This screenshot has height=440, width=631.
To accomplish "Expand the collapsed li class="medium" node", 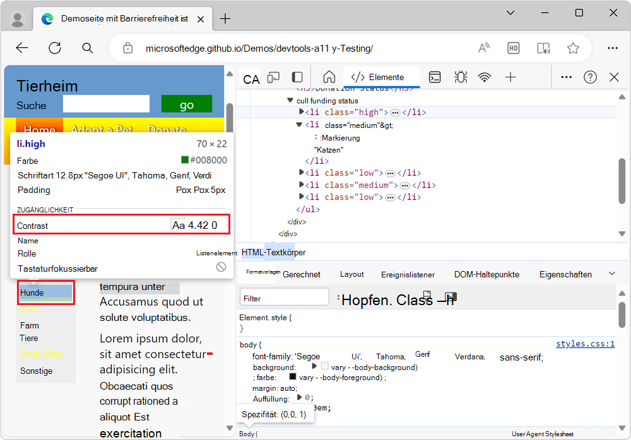I will (x=301, y=185).
